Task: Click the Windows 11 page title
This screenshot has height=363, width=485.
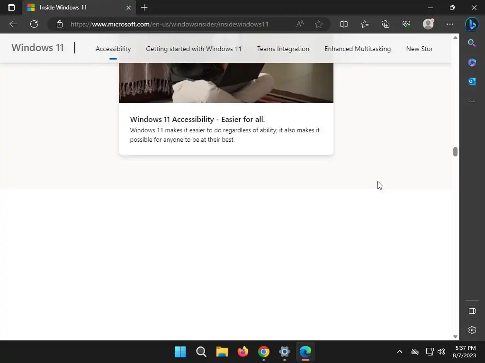Action: pyautogui.click(x=38, y=48)
